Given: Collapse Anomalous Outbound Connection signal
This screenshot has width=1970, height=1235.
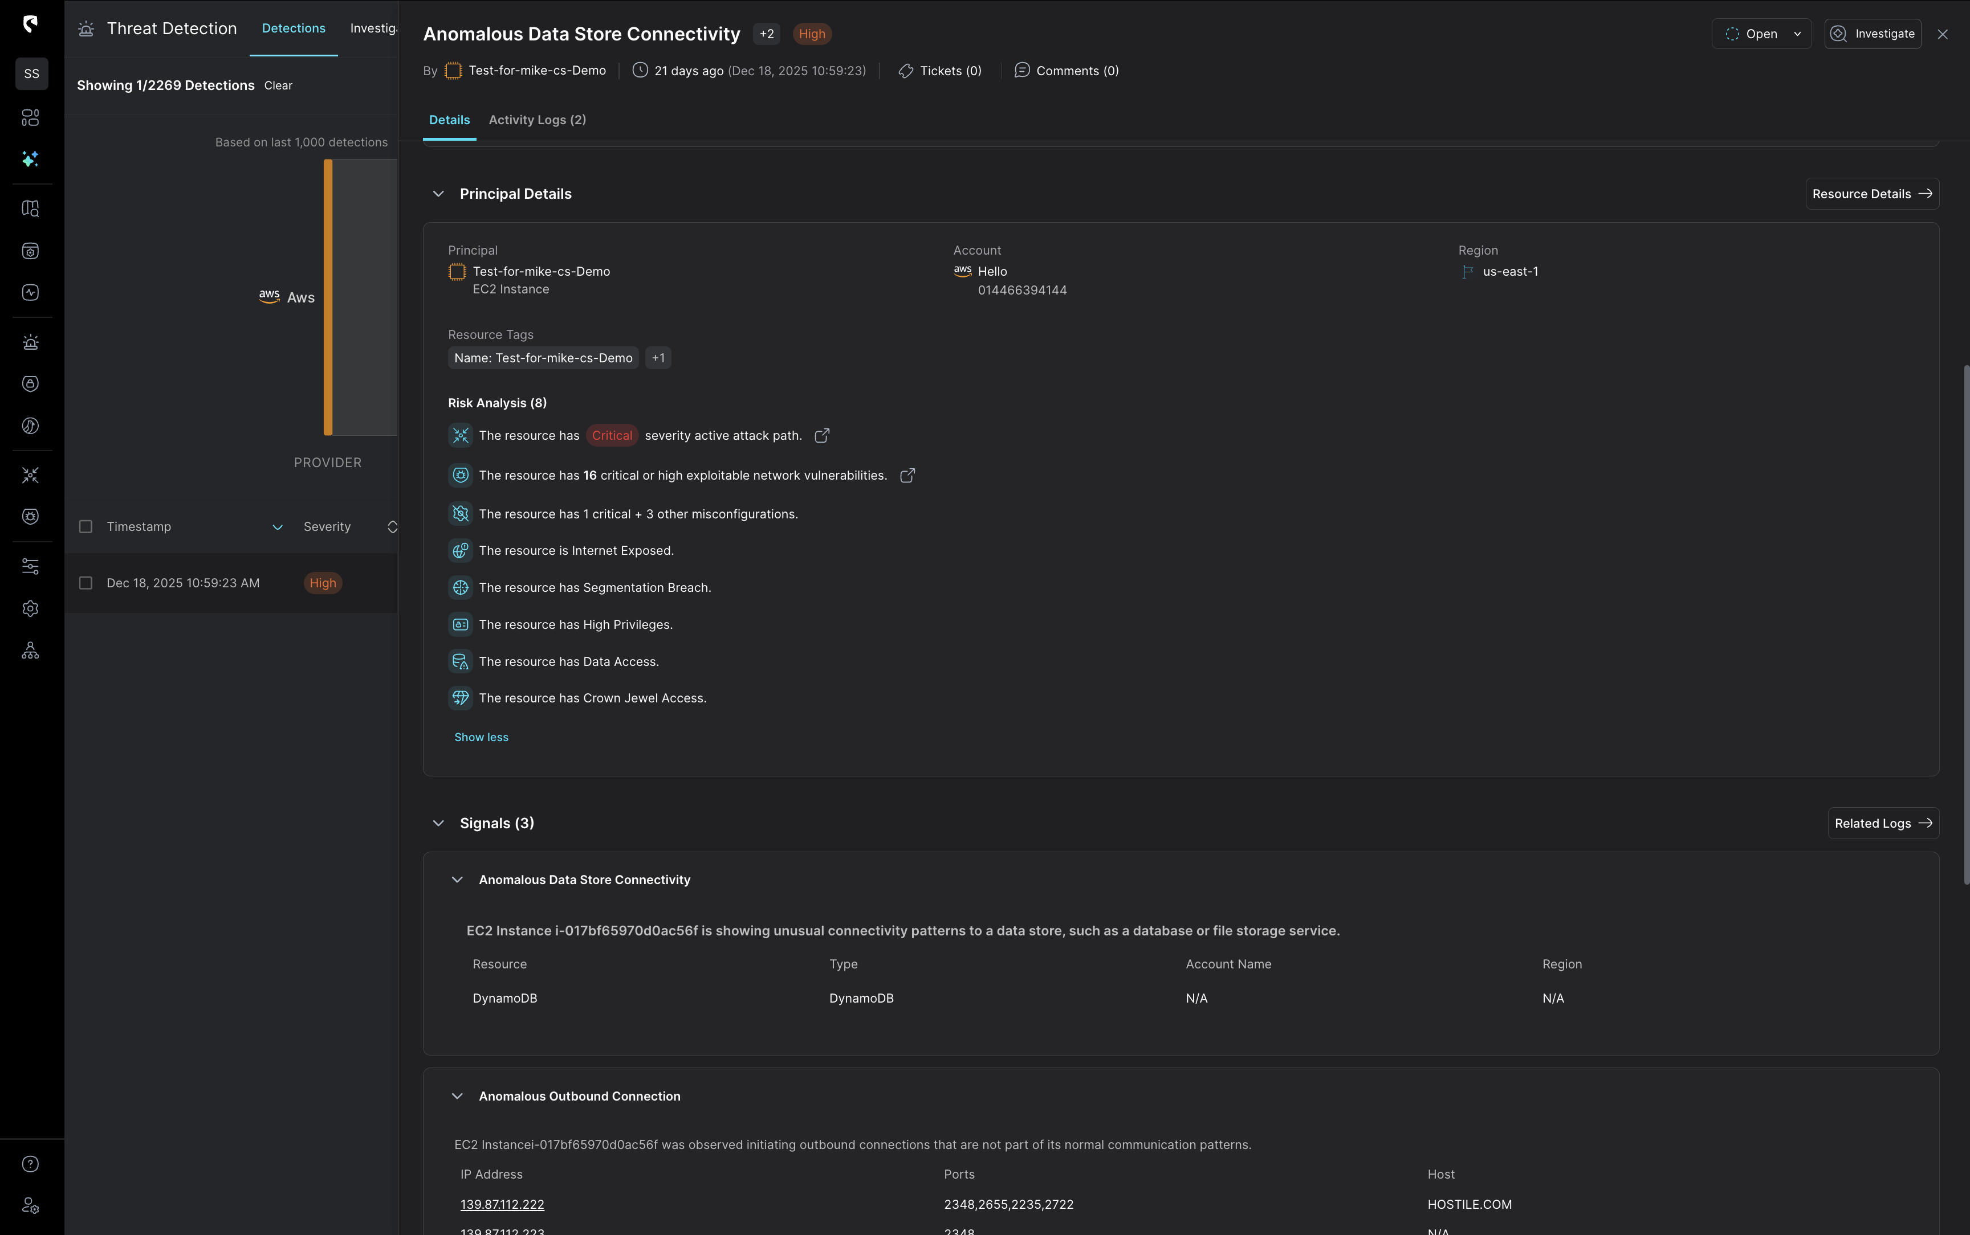Looking at the screenshot, I should click(x=458, y=1096).
